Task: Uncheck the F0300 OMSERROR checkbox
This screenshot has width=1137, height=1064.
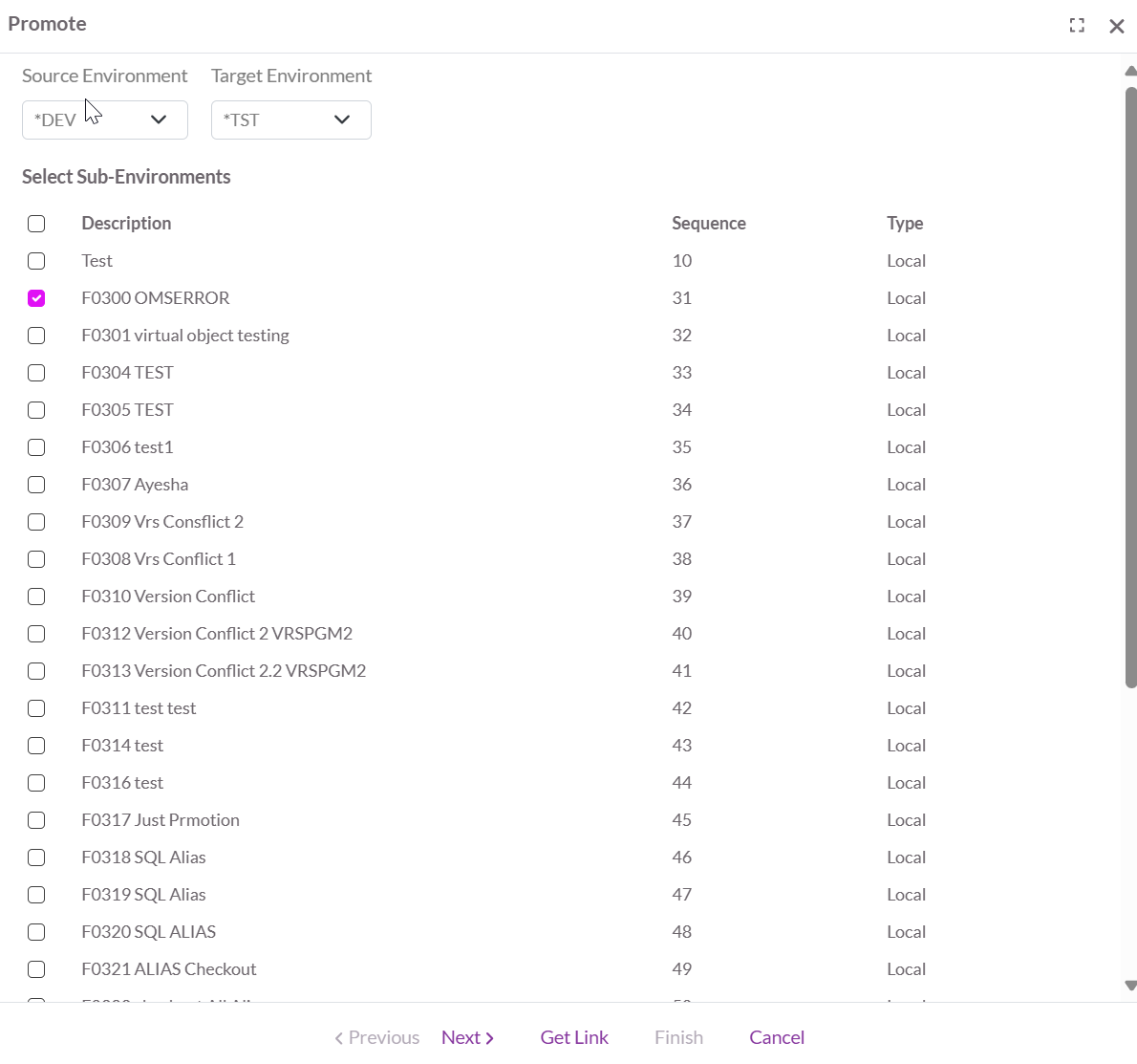Action: click(36, 298)
